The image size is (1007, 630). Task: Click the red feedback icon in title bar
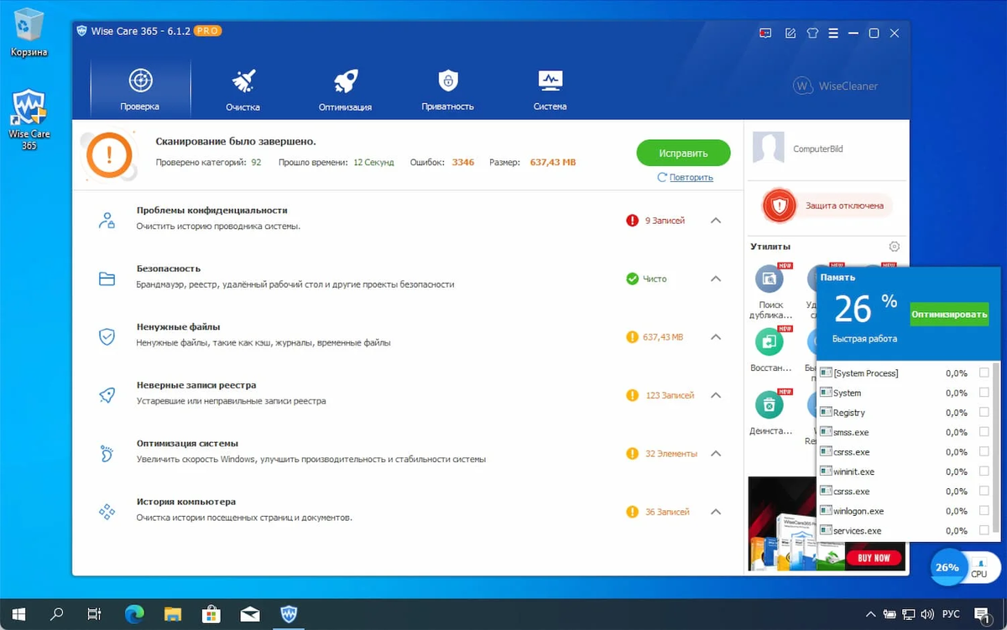click(x=764, y=33)
